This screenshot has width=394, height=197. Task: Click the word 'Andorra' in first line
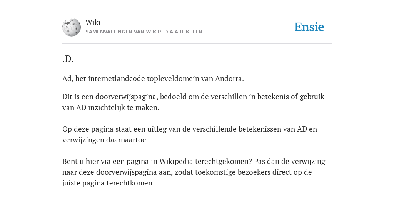pos(229,78)
